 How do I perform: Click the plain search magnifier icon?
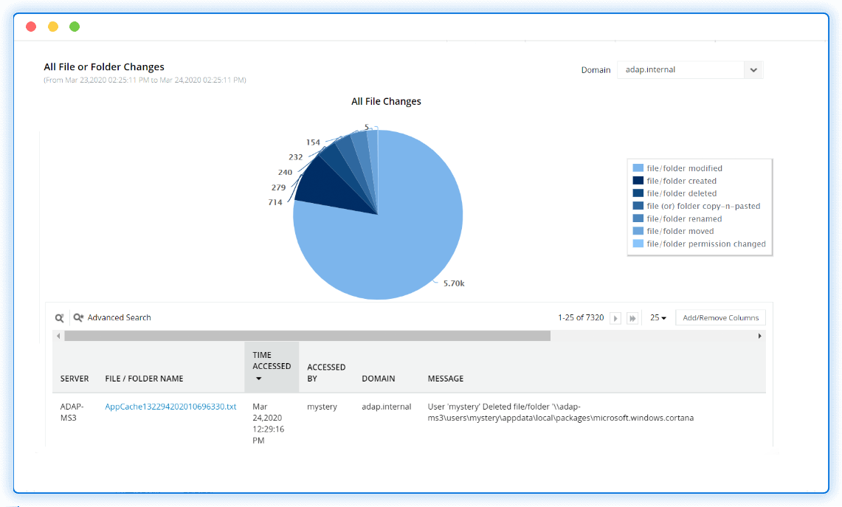(x=59, y=317)
